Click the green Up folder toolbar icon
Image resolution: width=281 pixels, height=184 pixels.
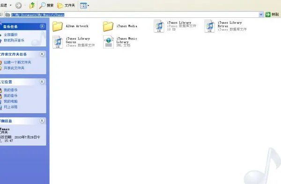point(32,5)
